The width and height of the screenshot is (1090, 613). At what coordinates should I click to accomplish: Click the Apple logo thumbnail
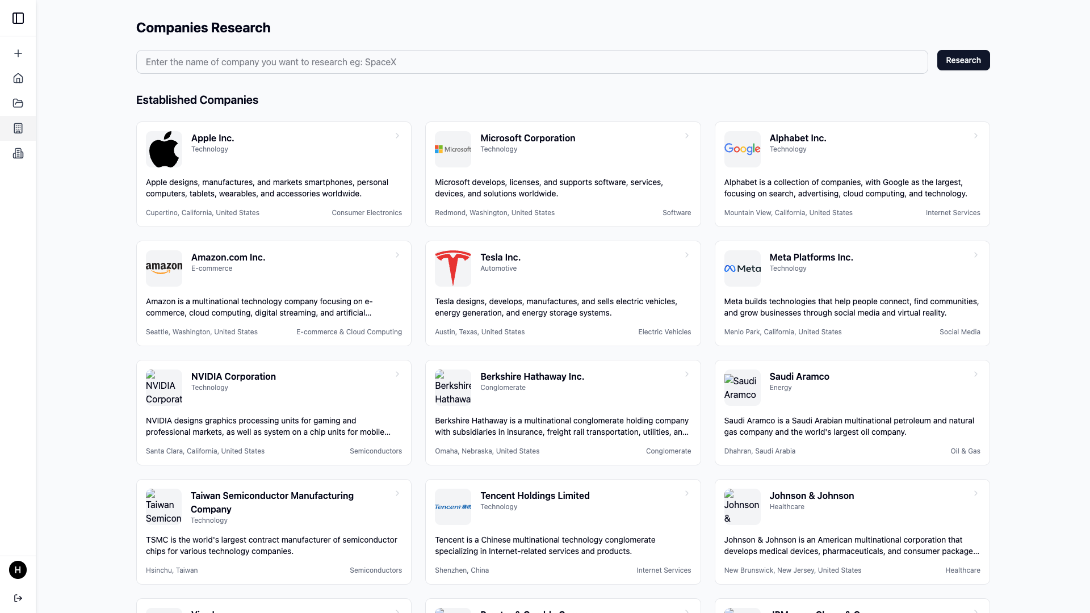pyautogui.click(x=164, y=149)
